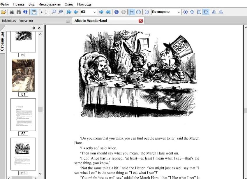Image resolution: width=247 pixels, height=179 pixels.
Task: Pick the zoom-to-rectangle magnifier tool
Action: tap(61, 12)
